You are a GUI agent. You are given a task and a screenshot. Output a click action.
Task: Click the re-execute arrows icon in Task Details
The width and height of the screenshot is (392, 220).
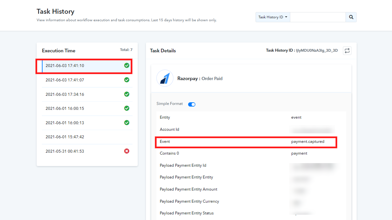click(347, 51)
